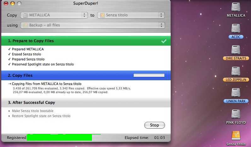Click the Registered label in status bar
Viewport: 251px width, 147px height.
pos(16,138)
